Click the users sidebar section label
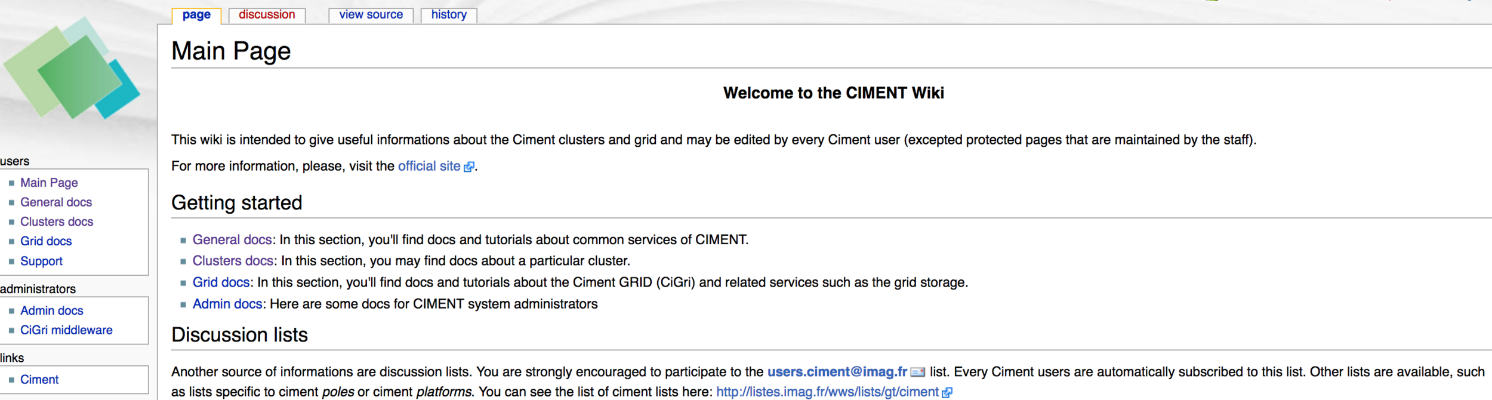Screen dimensions: 1492x400 [x=15, y=161]
